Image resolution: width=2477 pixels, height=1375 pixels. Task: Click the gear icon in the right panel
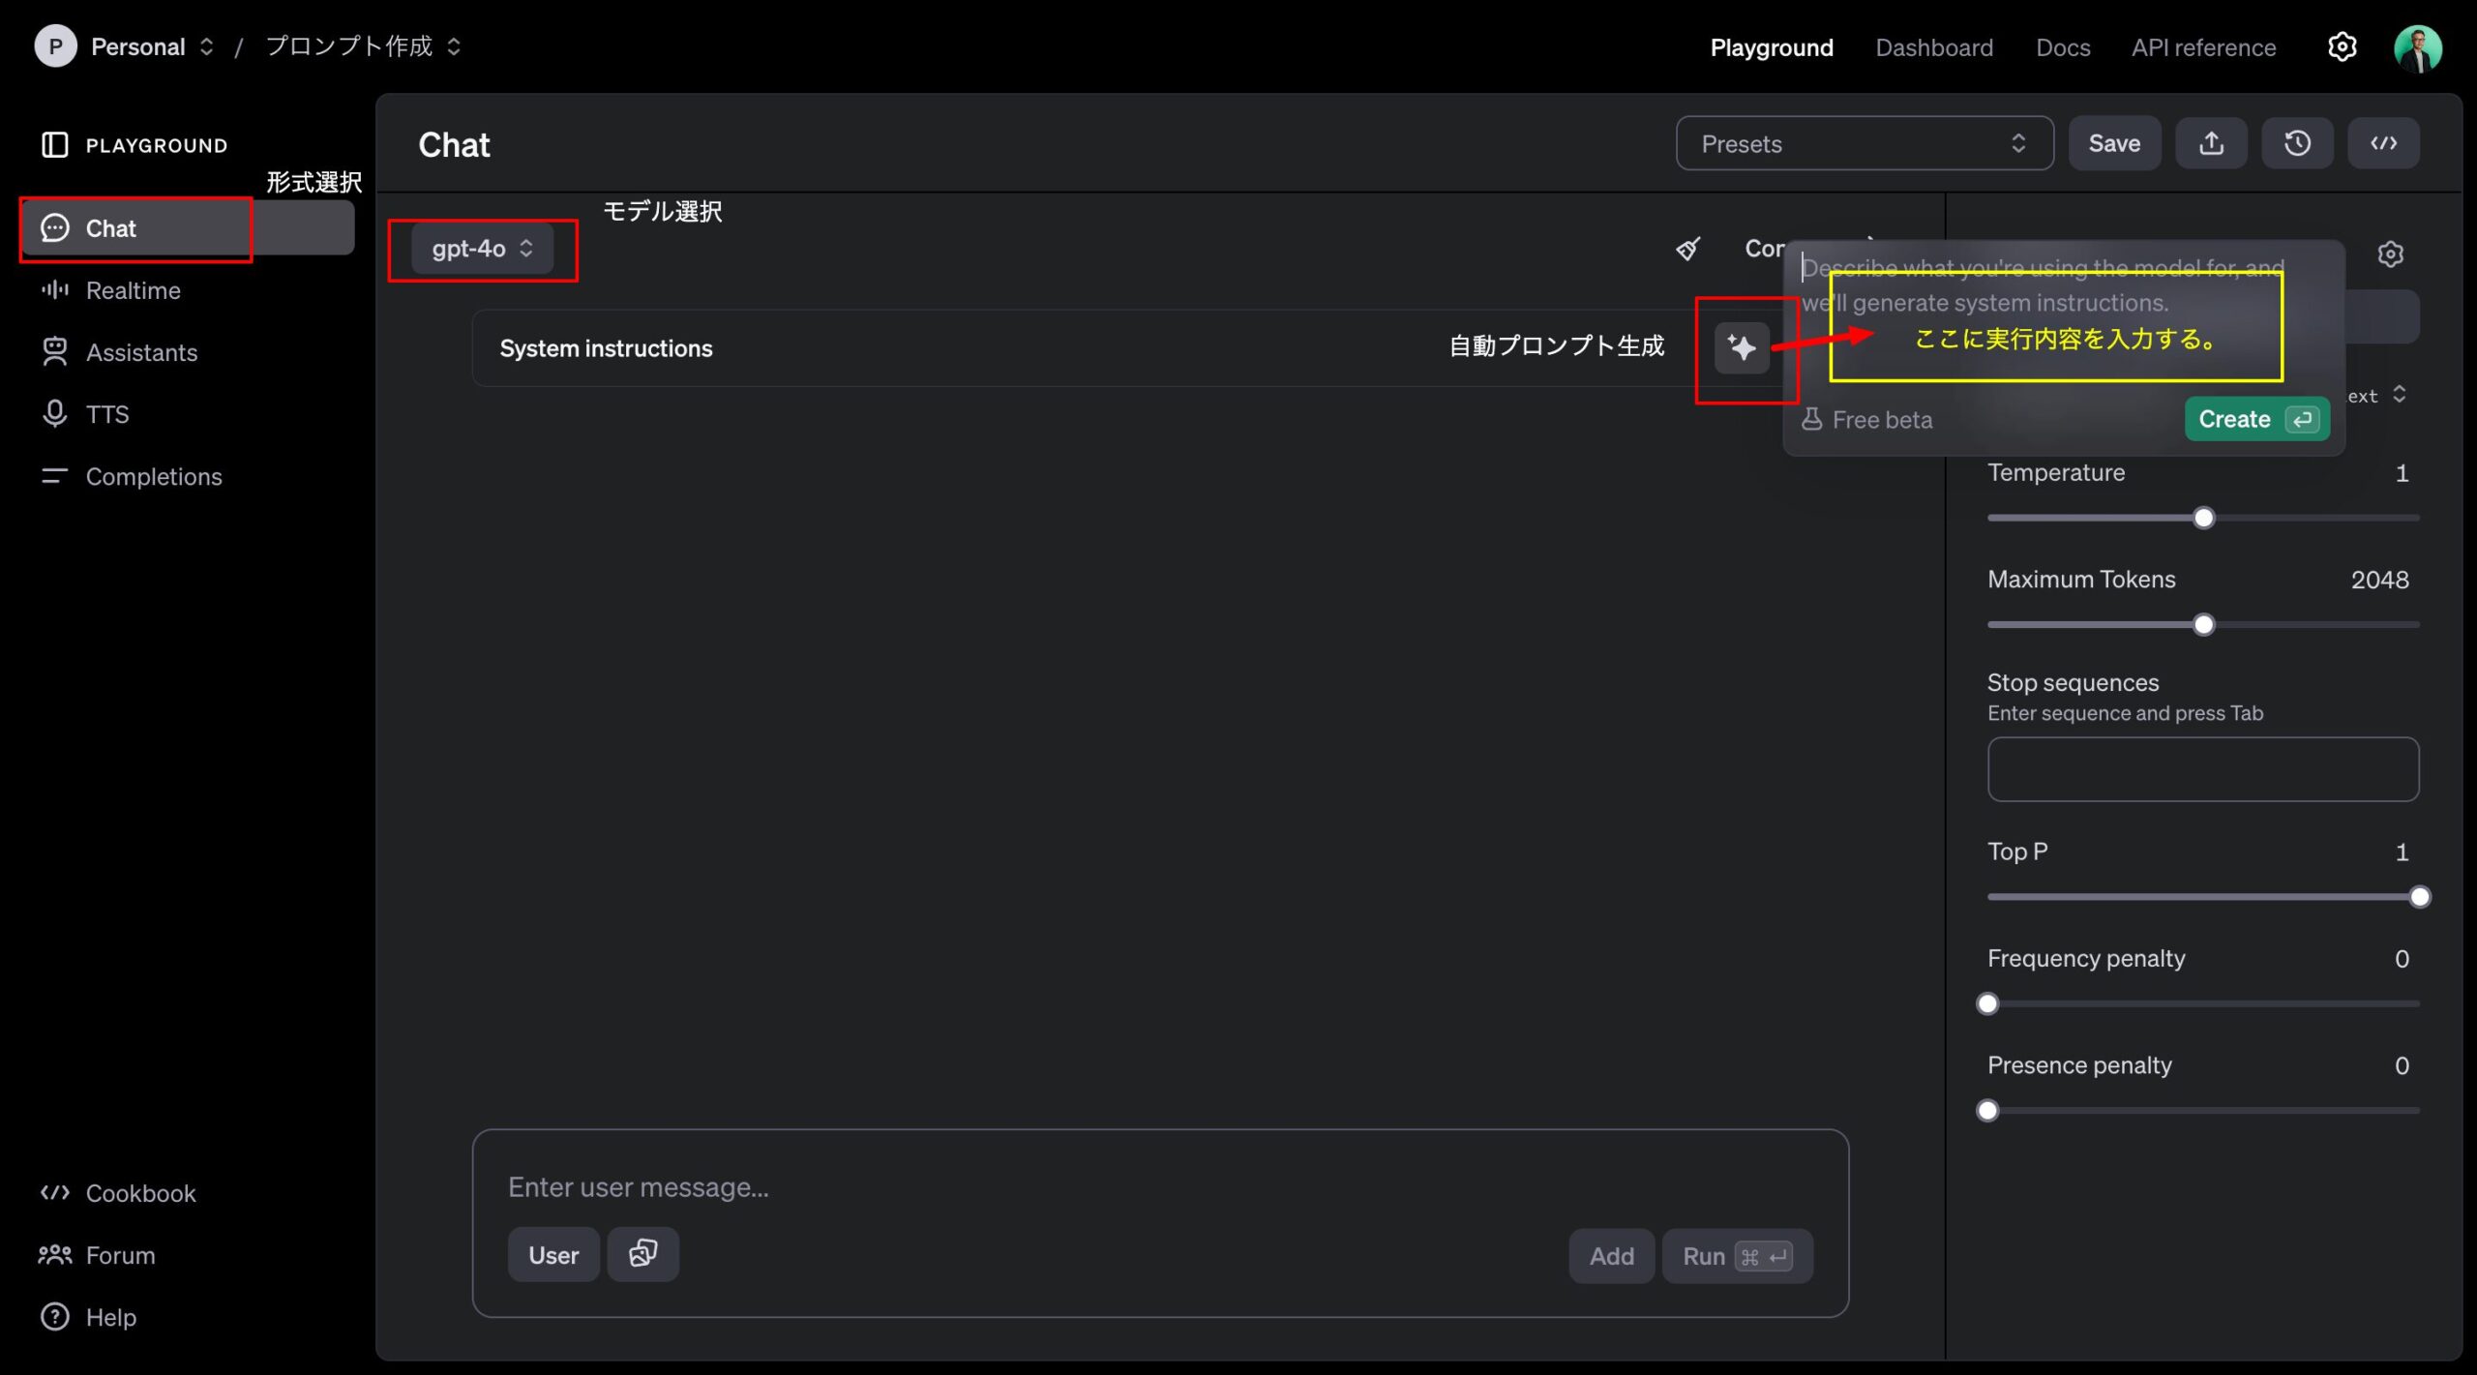2390,254
